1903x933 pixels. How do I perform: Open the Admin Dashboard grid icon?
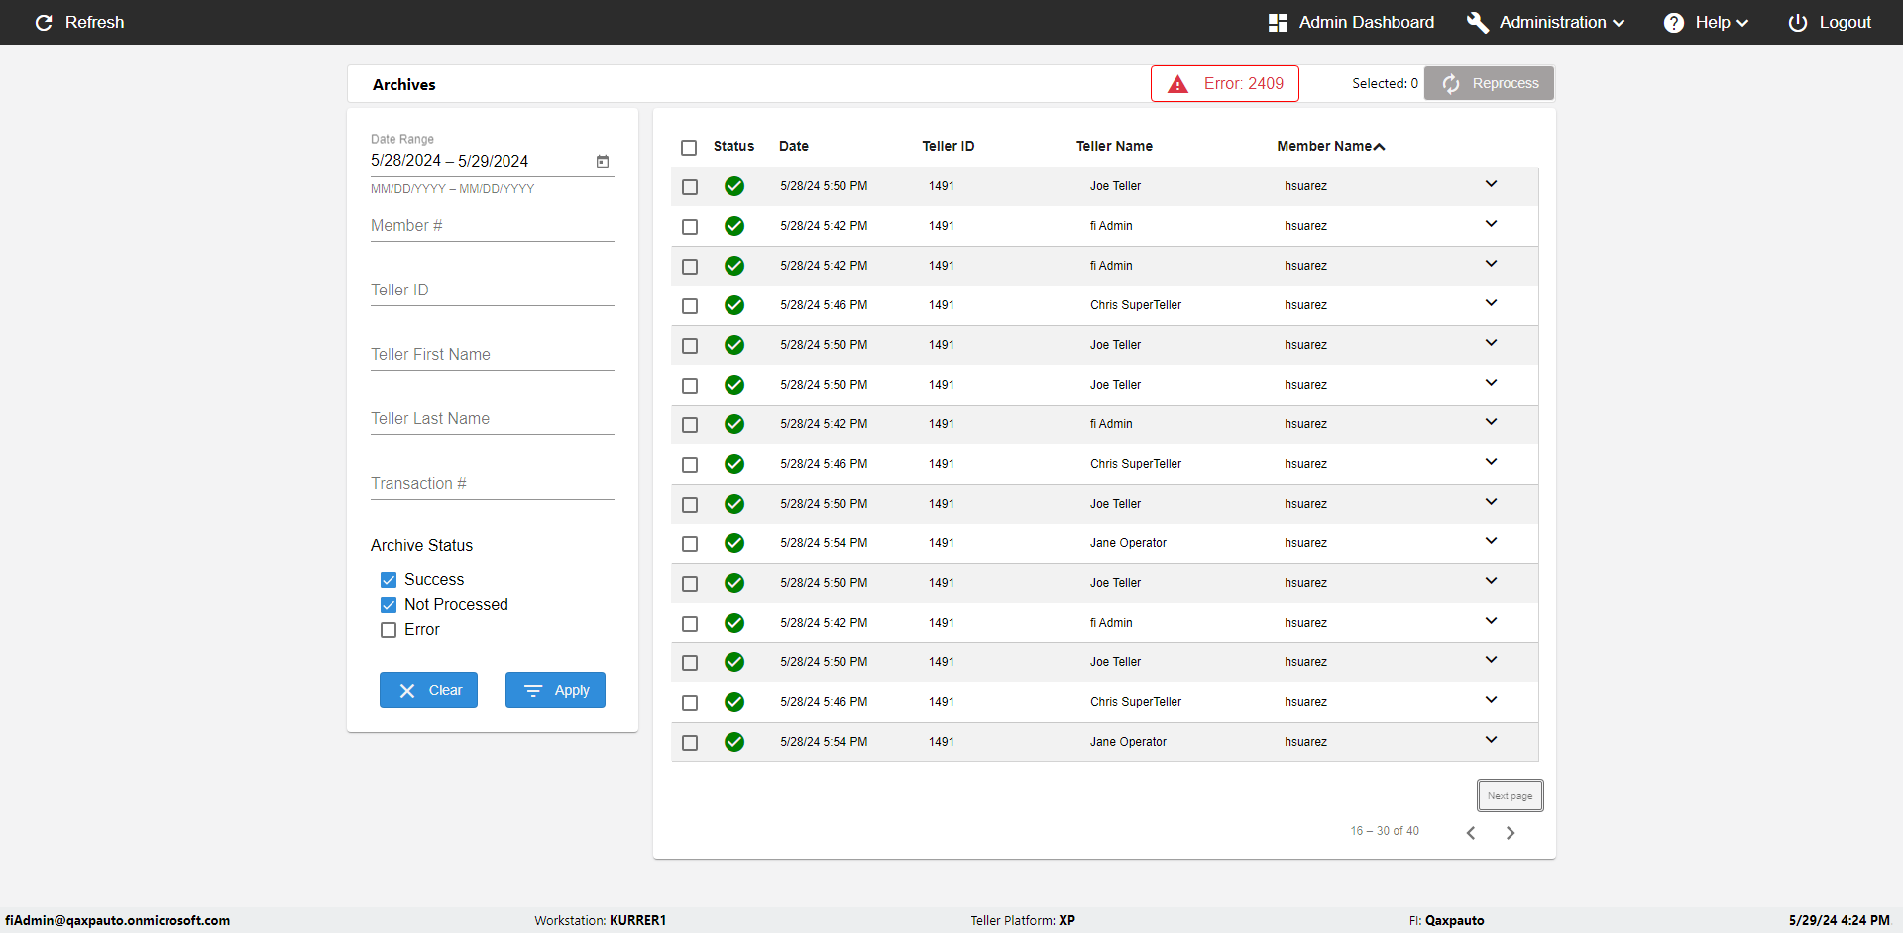pos(1278,22)
